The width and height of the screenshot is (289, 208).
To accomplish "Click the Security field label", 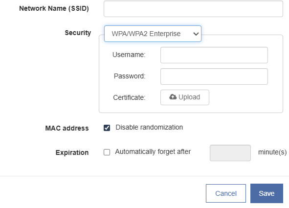I will [x=78, y=33].
